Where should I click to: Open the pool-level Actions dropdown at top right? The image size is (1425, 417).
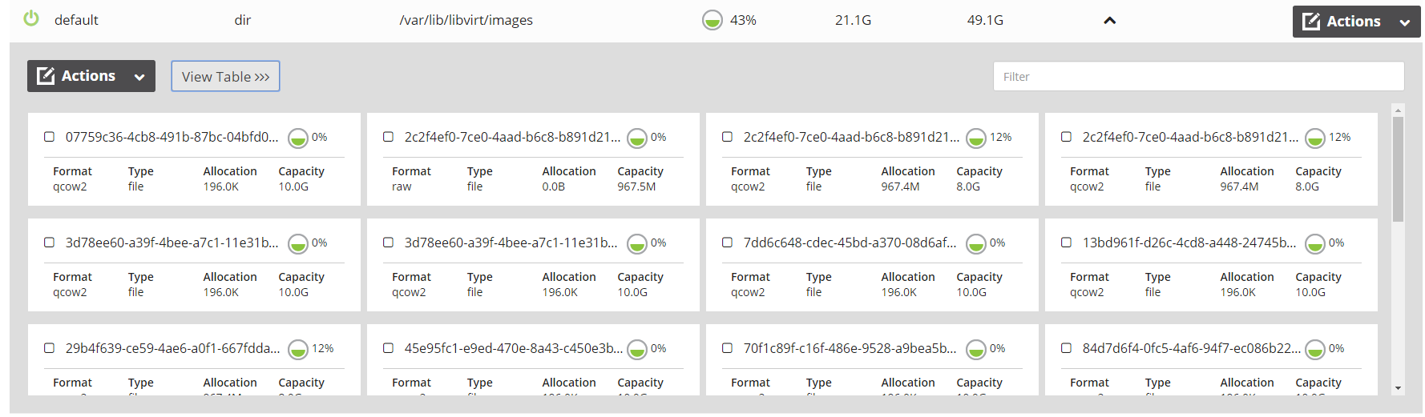[x=1356, y=22]
